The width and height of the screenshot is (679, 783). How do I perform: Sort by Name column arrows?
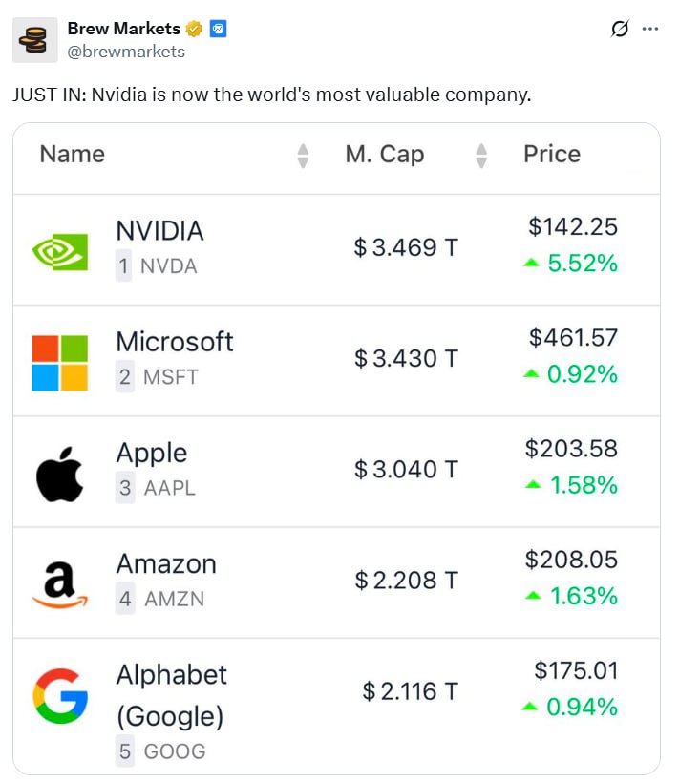[303, 156]
